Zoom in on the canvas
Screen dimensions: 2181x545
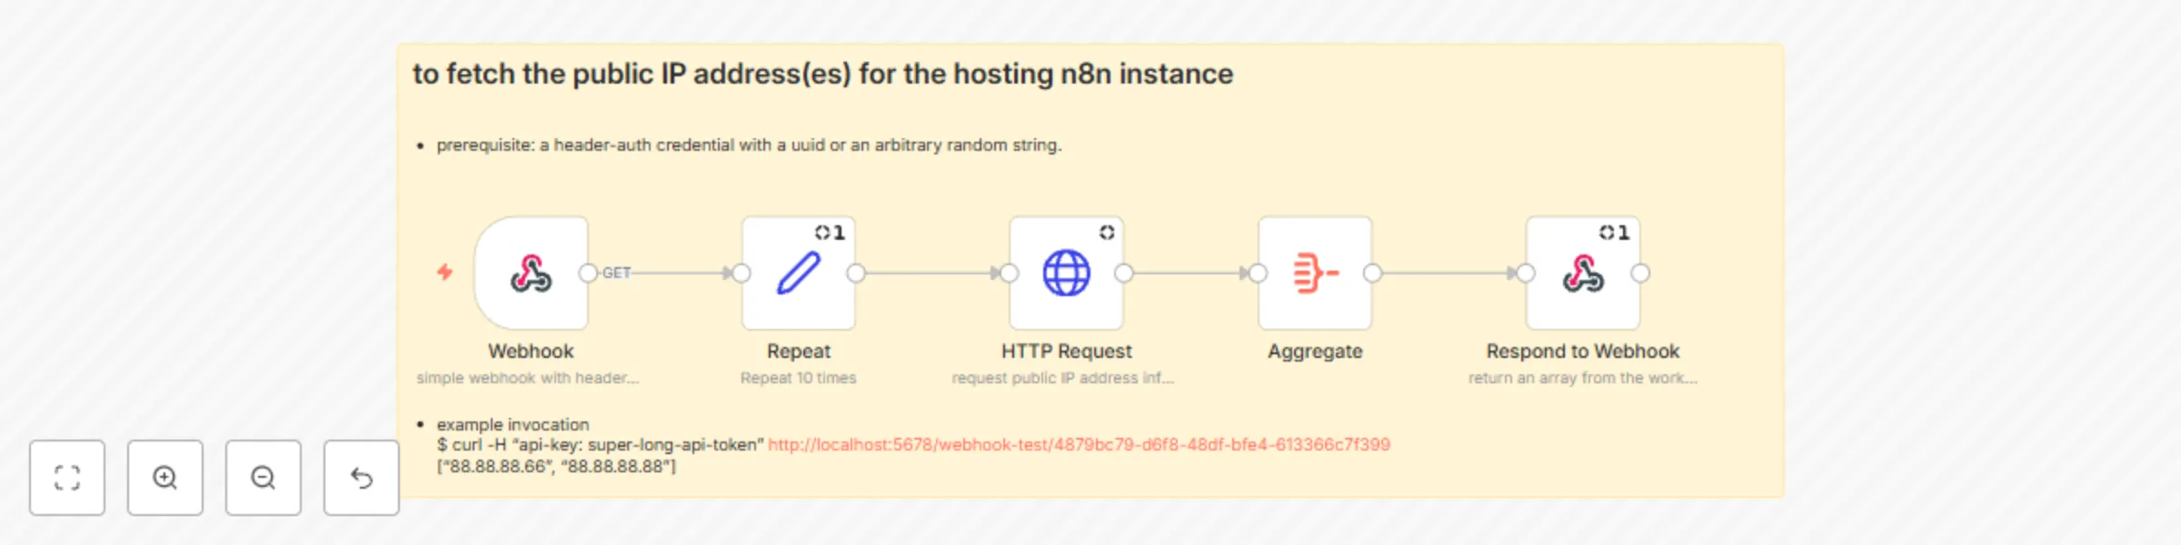coord(165,478)
